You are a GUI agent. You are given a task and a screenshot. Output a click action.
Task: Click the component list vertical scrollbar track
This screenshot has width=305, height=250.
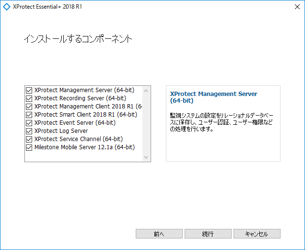coord(146,124)
